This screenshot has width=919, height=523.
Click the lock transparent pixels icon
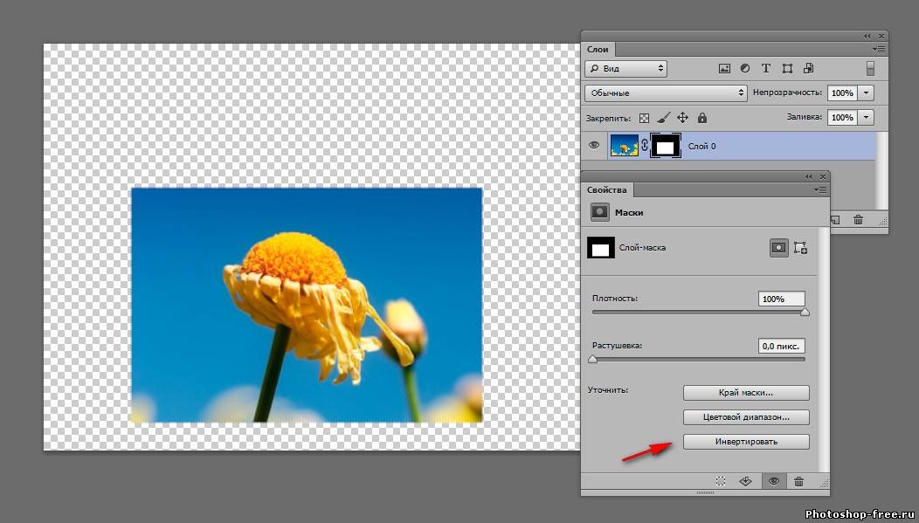pyautogui.click(x=645, y=117)
